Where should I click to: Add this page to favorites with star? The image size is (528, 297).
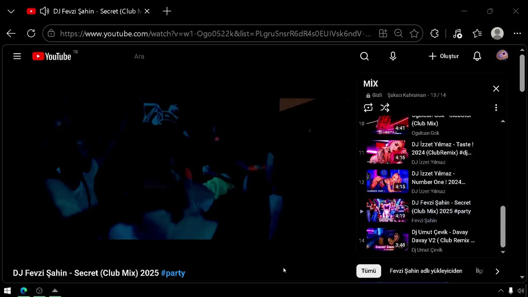[414, 33]
